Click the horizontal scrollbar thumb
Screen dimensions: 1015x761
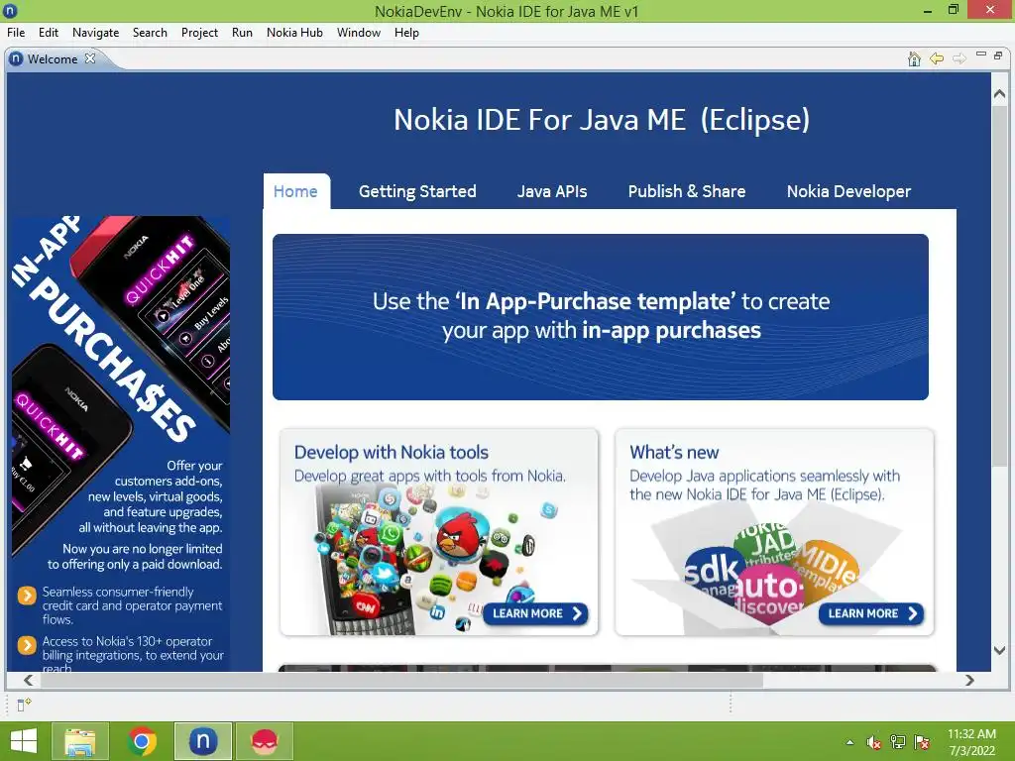[x=402, y=680]
